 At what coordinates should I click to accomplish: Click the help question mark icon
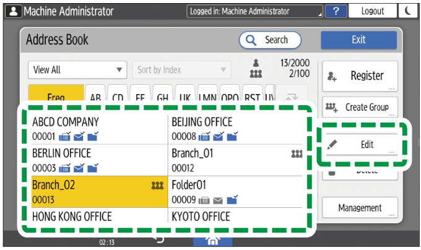(336, 11)
